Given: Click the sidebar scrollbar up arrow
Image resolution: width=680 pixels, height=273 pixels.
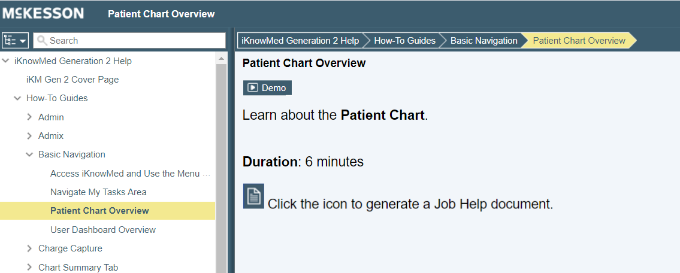Looking at the screenshot, I should (x=221, y=58).
